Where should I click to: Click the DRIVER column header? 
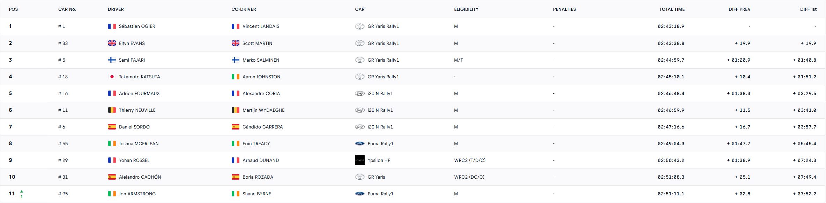[x=116, y=9]
